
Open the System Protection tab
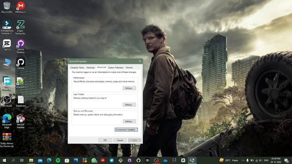(x=116, y=67)
